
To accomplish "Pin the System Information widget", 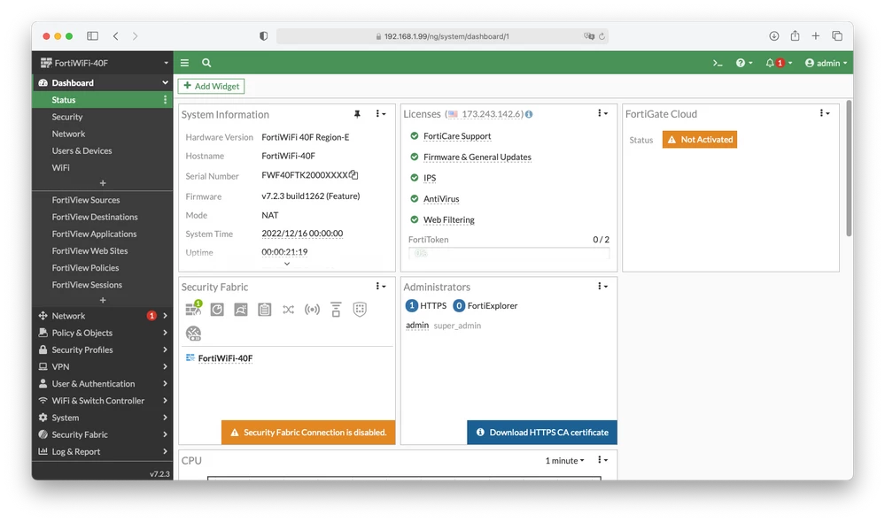I will (x=357, y=114).
